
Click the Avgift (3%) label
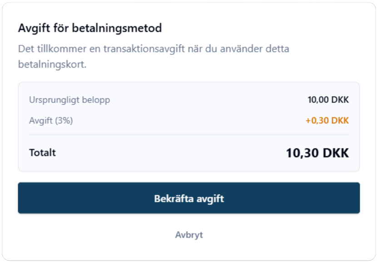click(51, 121)
